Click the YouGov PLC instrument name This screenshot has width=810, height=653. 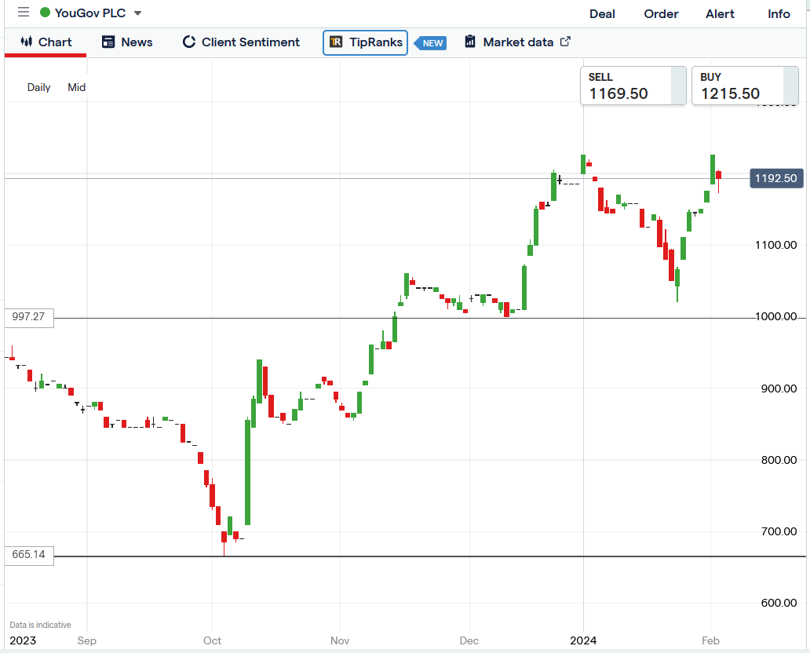tap(90, 13)
